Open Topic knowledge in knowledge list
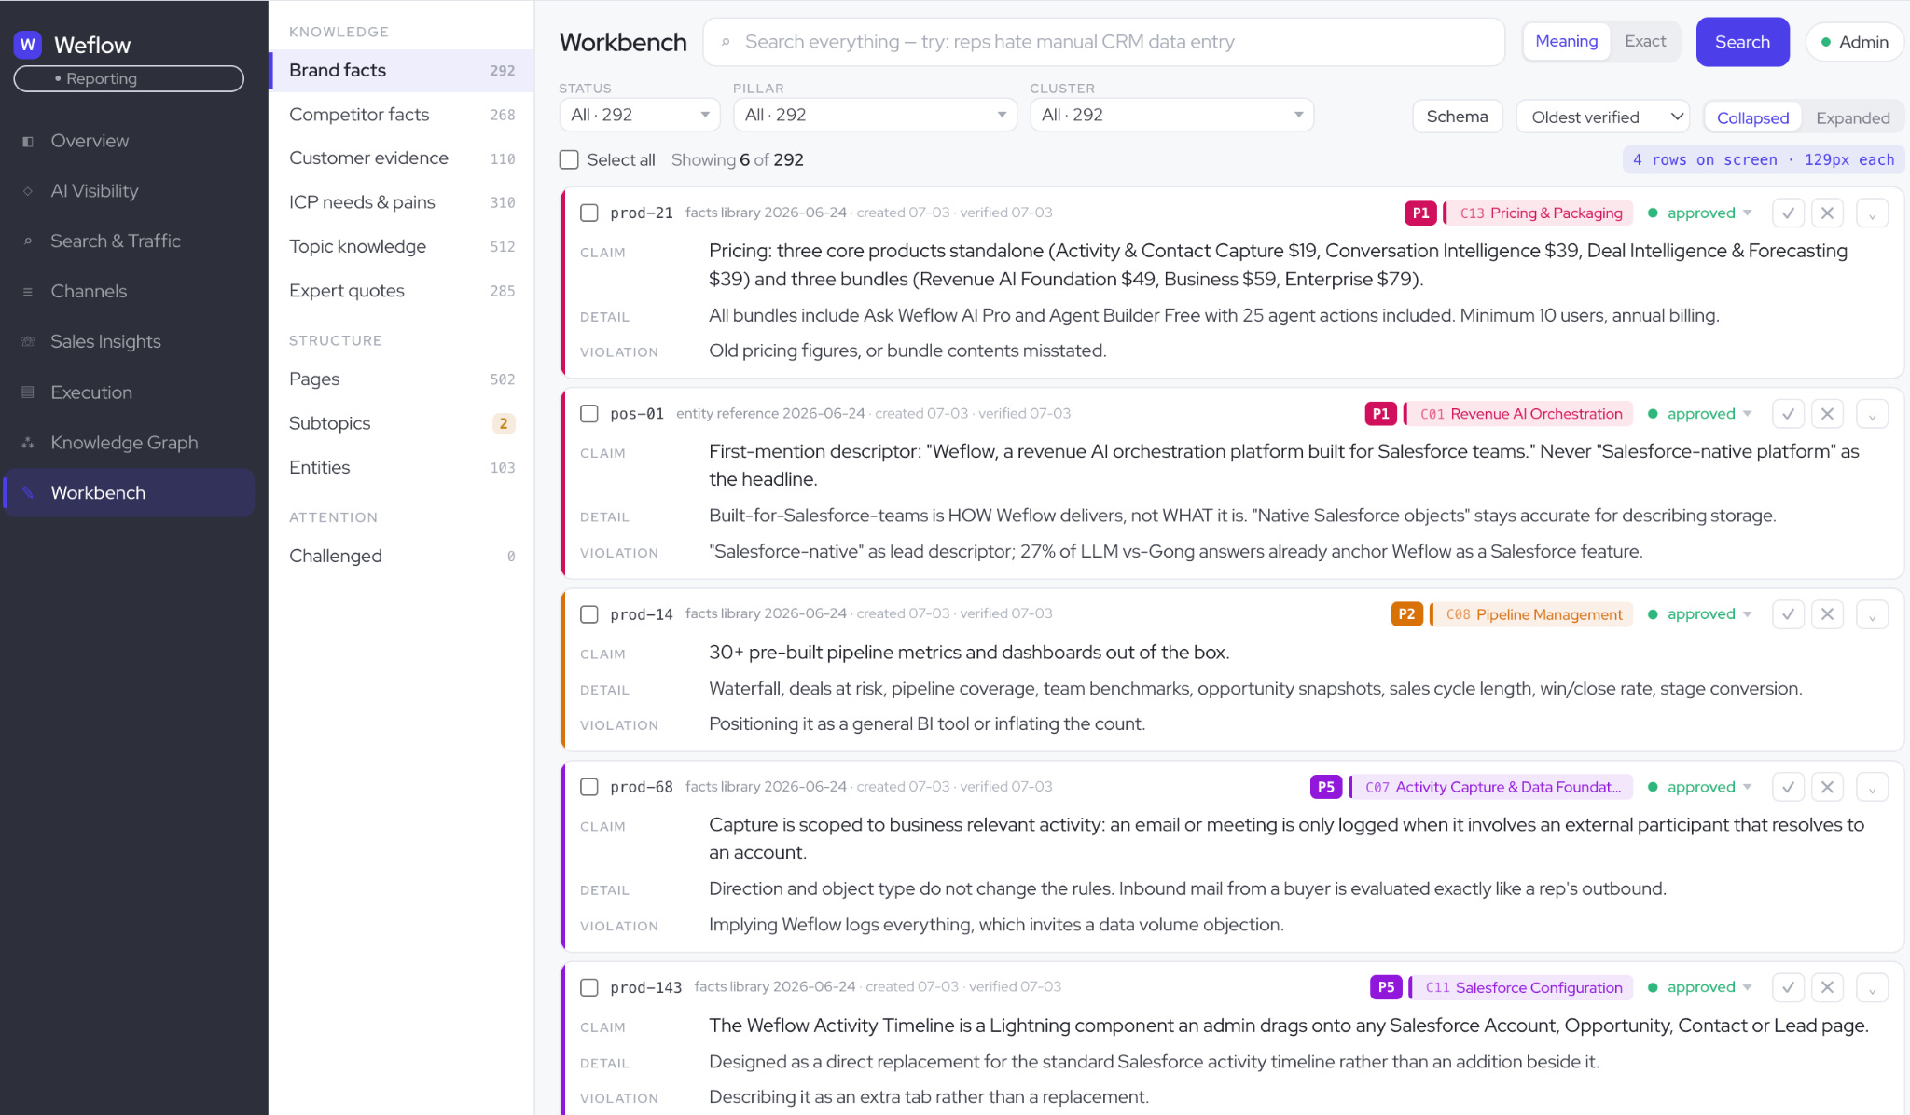1910x1115 pixels. [x=401, y=247]
